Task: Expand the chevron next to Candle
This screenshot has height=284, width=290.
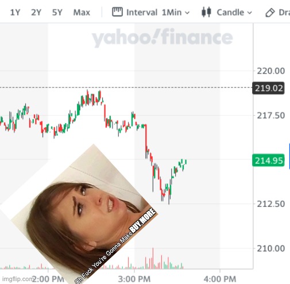Action: click(249, 13)
